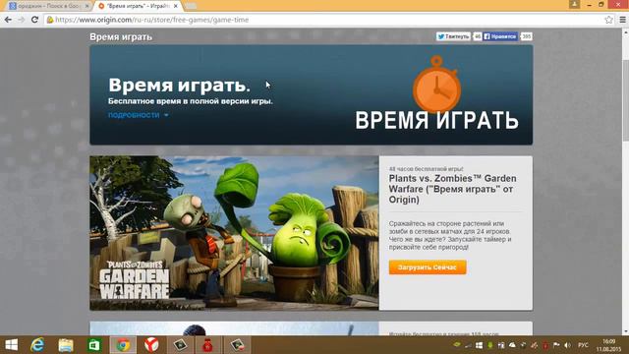Click the tweet count bubble

coord(477,36)
